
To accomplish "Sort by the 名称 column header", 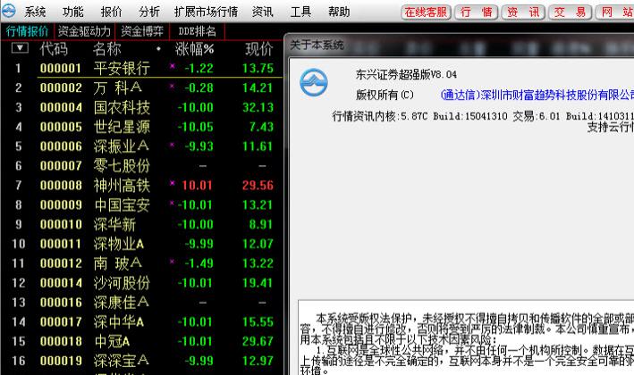I will [106, 49].
